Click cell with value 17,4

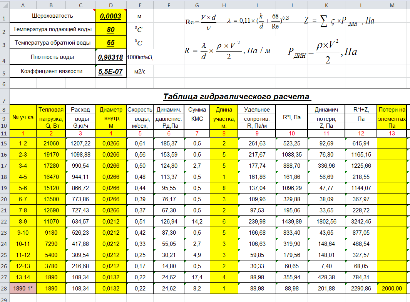pos(197,277)
